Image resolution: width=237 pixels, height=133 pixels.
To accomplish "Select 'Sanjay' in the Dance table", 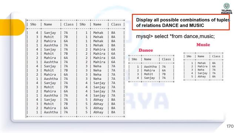I will pos(149,78).
